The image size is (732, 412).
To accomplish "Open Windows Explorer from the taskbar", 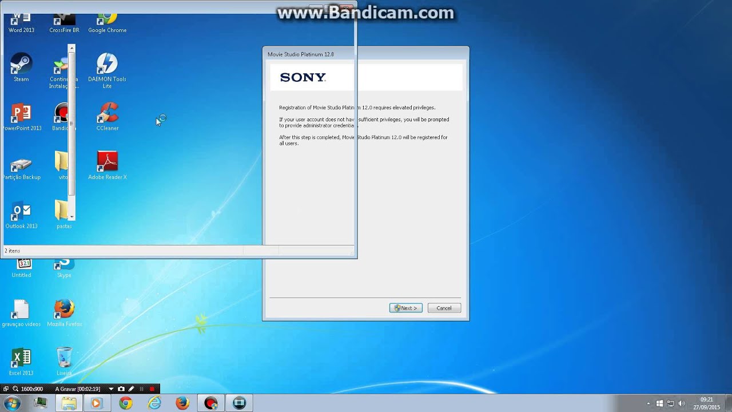I will tap(69, 403).
